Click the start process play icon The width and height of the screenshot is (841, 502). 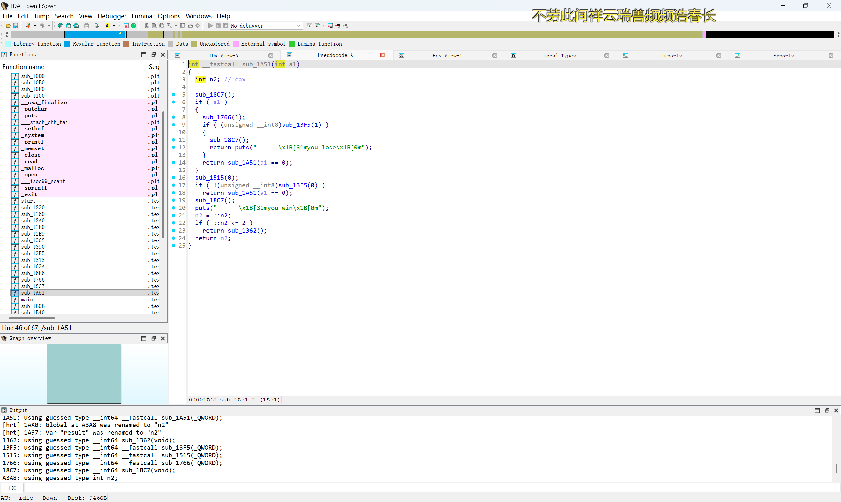(x=210, y=26)
